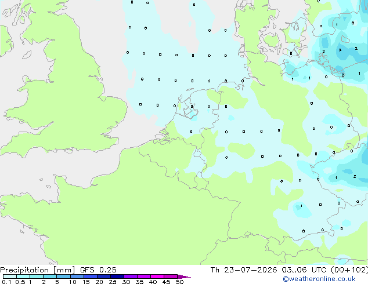Screen dimensions: 368x284
Task: Click the 40–45 mm magenta legend swatch
Action: point(157,276)
